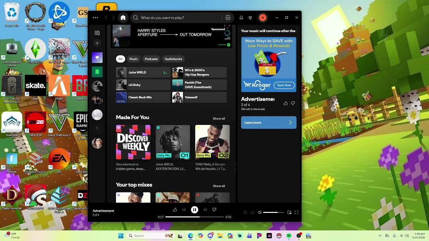Image resolution: width=429 pixels, height=241 pixels.
Task: Select the Podcasts filter chip
Action: (151, 59)
